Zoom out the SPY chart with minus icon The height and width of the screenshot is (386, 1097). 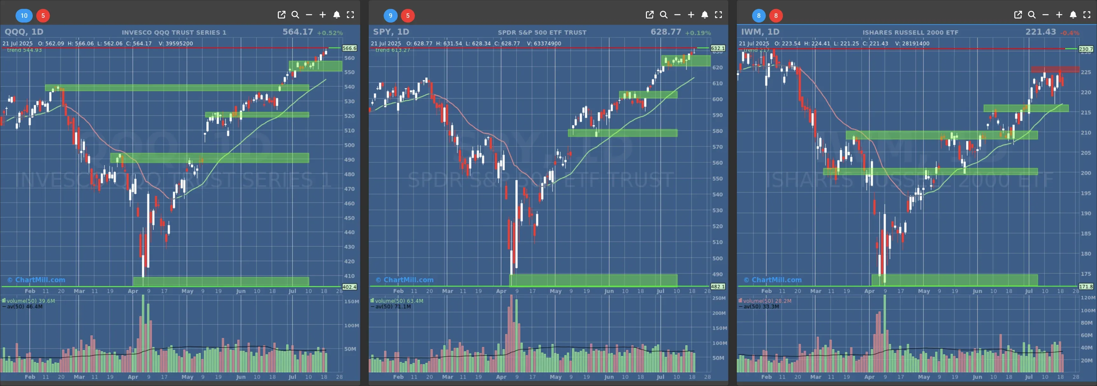tap(677, 15)
